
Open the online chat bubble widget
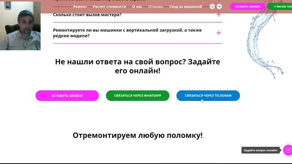[288, 150]
